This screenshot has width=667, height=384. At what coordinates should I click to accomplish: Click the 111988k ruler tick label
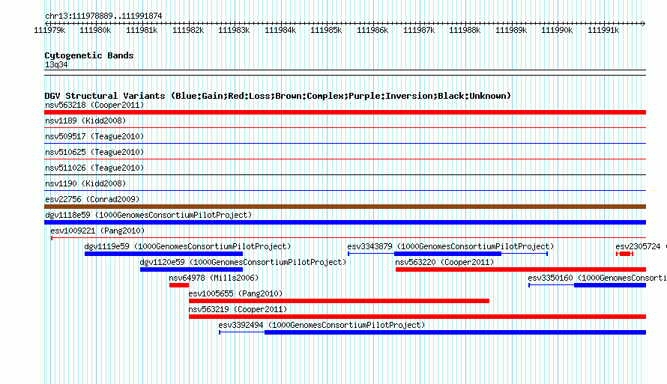click(465, 30)
